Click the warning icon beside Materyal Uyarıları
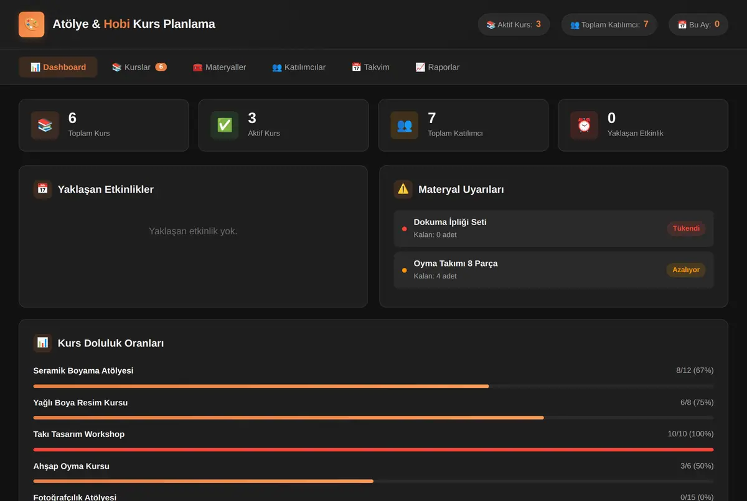747x501 pixels. (x=403, y=189)
